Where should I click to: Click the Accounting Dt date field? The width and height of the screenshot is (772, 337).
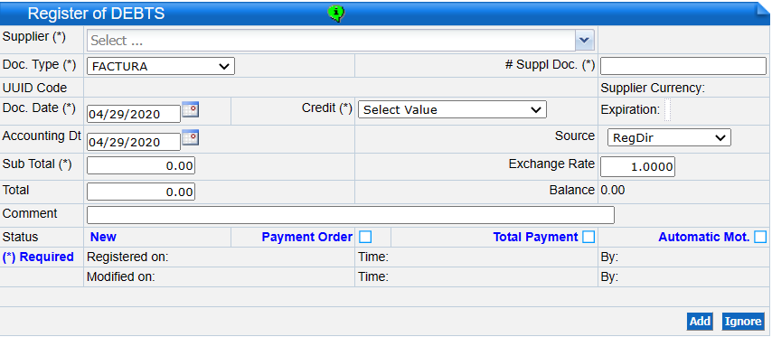pyautogui.click(x=134, y=142)
